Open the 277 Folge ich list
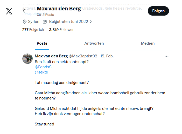 (x=33, y=30)
